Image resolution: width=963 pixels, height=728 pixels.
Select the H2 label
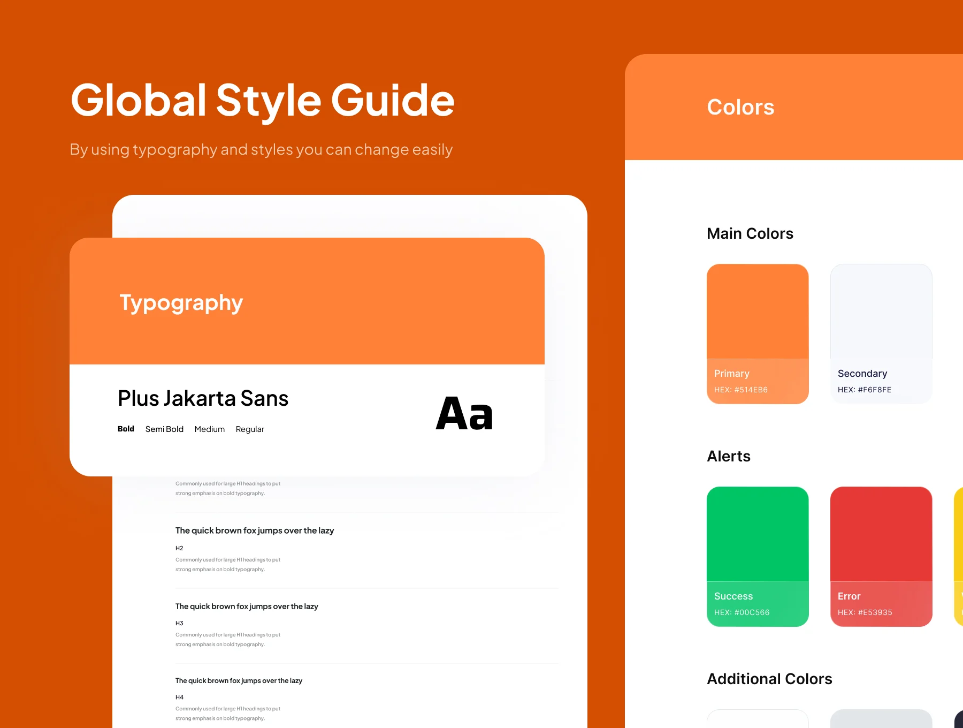point(179,548)
